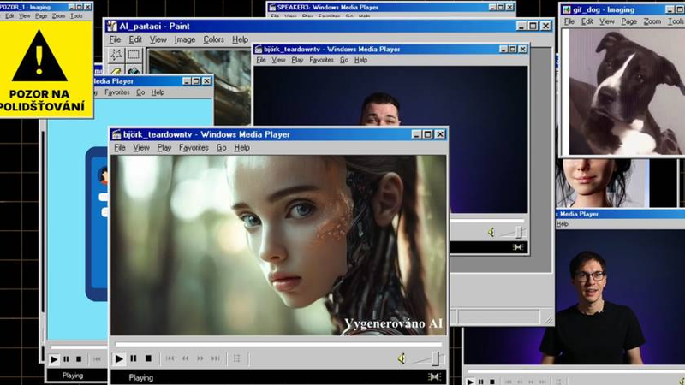
Task: Select the Free-Form Select tool in Paint
Action: coord(116,55)
